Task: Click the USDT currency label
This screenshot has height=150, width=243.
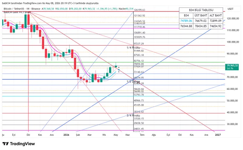Action: coord(230,9)
